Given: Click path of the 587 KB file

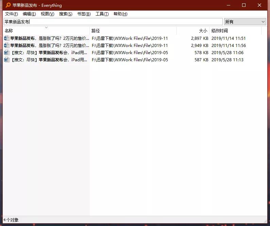Looking at the screenshot, I should tap(130, 60).
